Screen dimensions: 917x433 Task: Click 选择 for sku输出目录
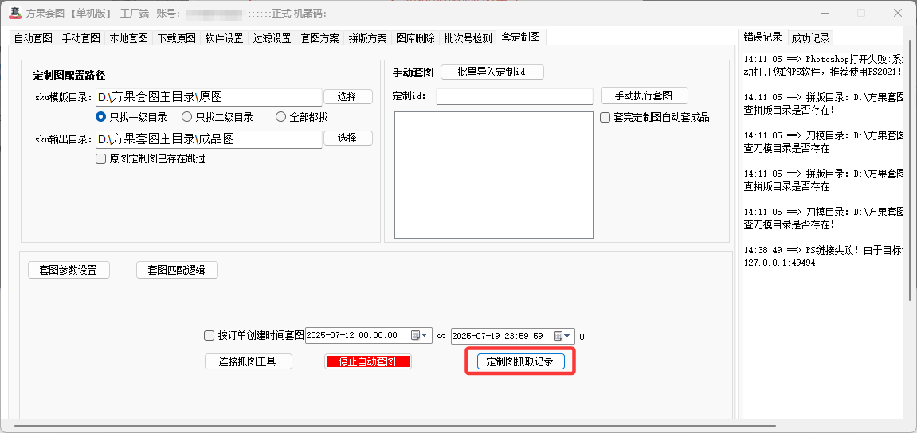click(x=347, y=138)
